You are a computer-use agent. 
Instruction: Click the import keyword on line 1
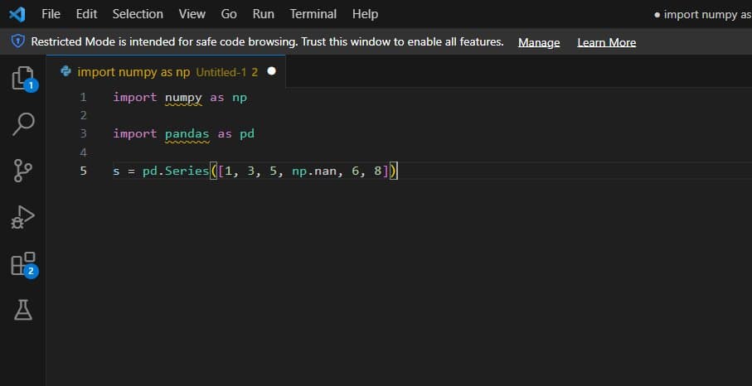135,97
